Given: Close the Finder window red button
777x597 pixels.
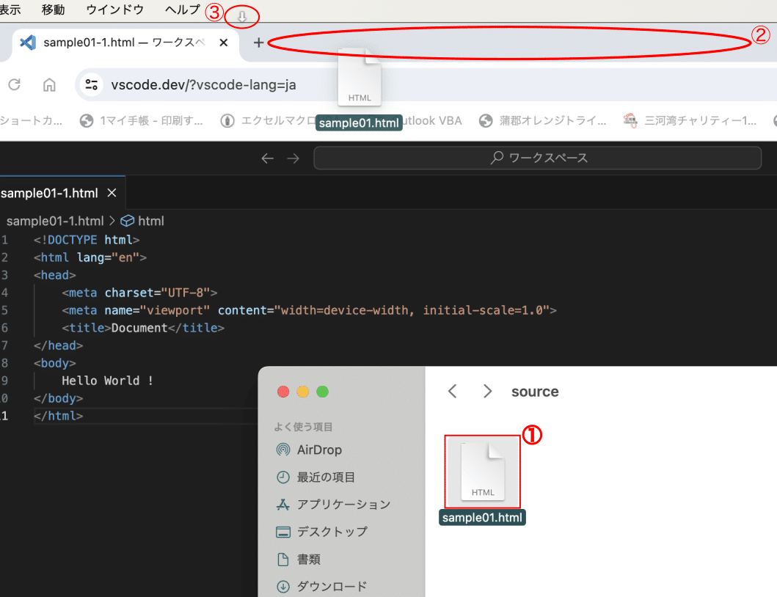Looking at the screenshot, I should coord(283,392).
